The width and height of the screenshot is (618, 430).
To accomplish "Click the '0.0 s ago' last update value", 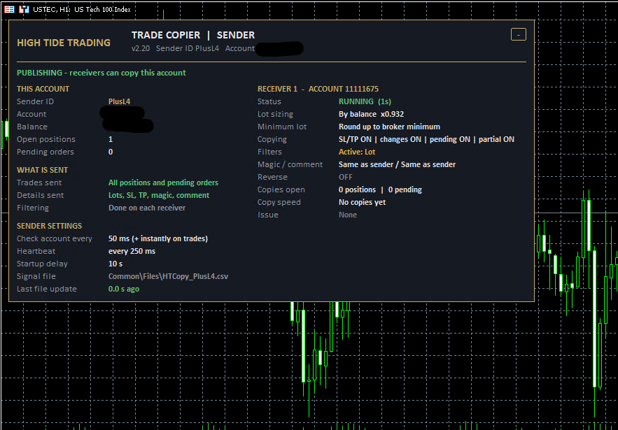I will (124, 289).
